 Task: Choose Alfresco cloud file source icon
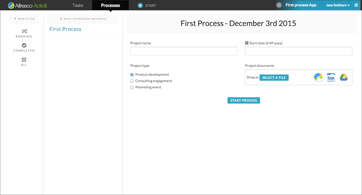318,77
